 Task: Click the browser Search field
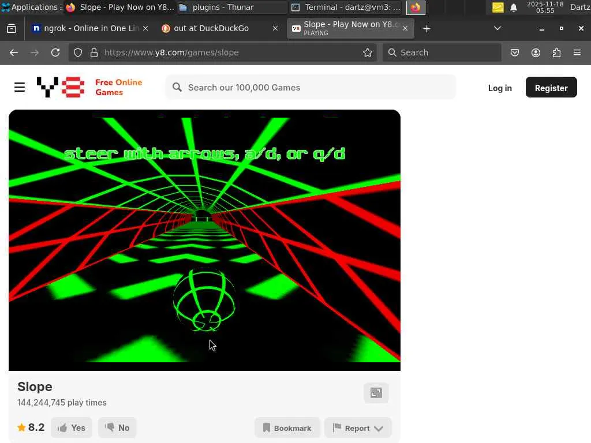click(442, 52)
